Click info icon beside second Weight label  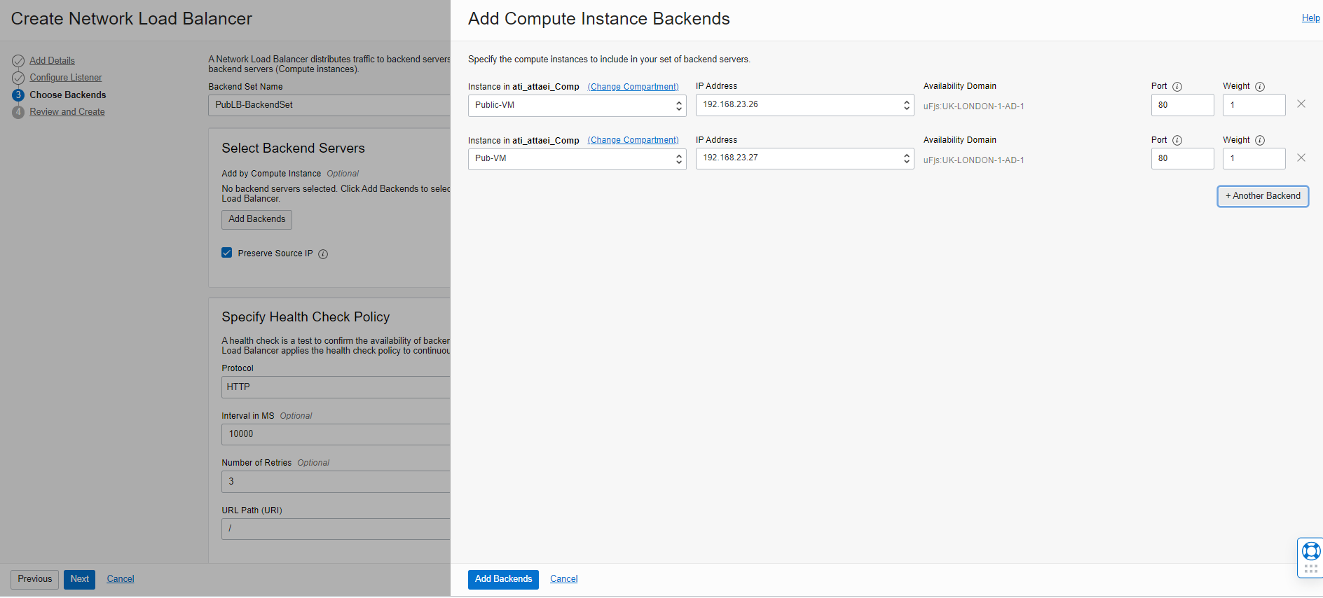[x=1260, y=141]
